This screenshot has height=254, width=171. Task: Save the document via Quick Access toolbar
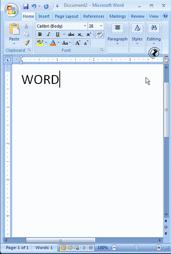pos(26,6)
